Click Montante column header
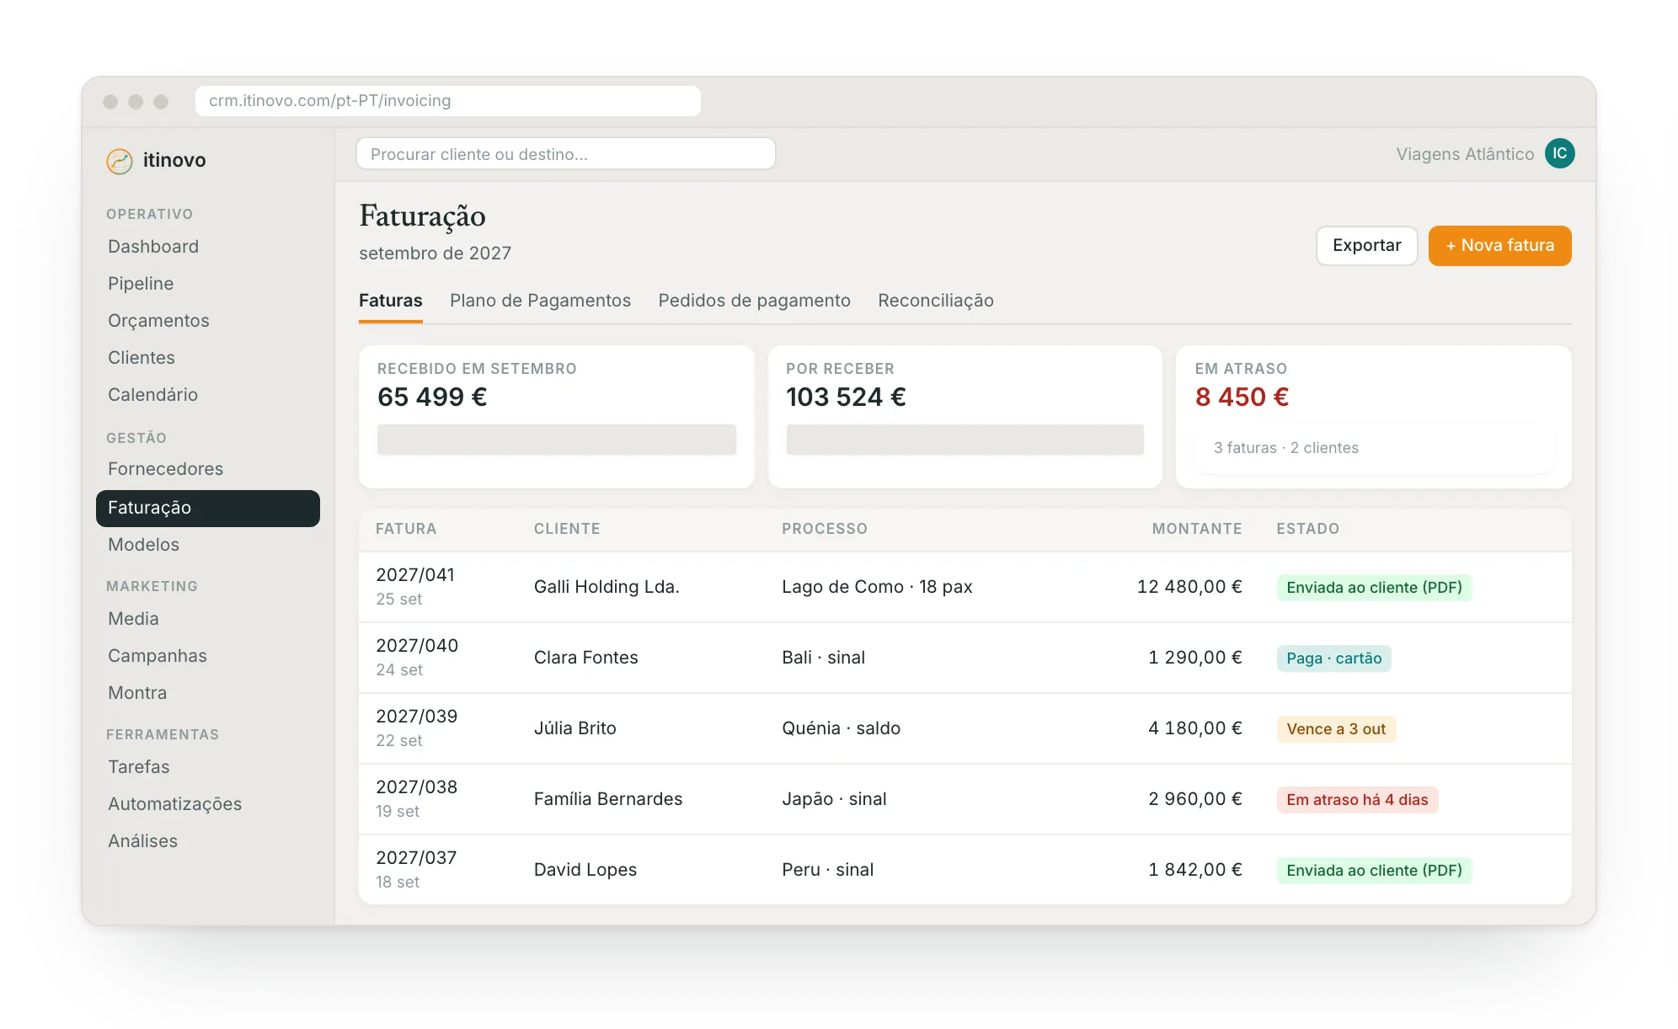Image resolution: width=1678 pixels, height=1029 pixels. [1197, 529]
